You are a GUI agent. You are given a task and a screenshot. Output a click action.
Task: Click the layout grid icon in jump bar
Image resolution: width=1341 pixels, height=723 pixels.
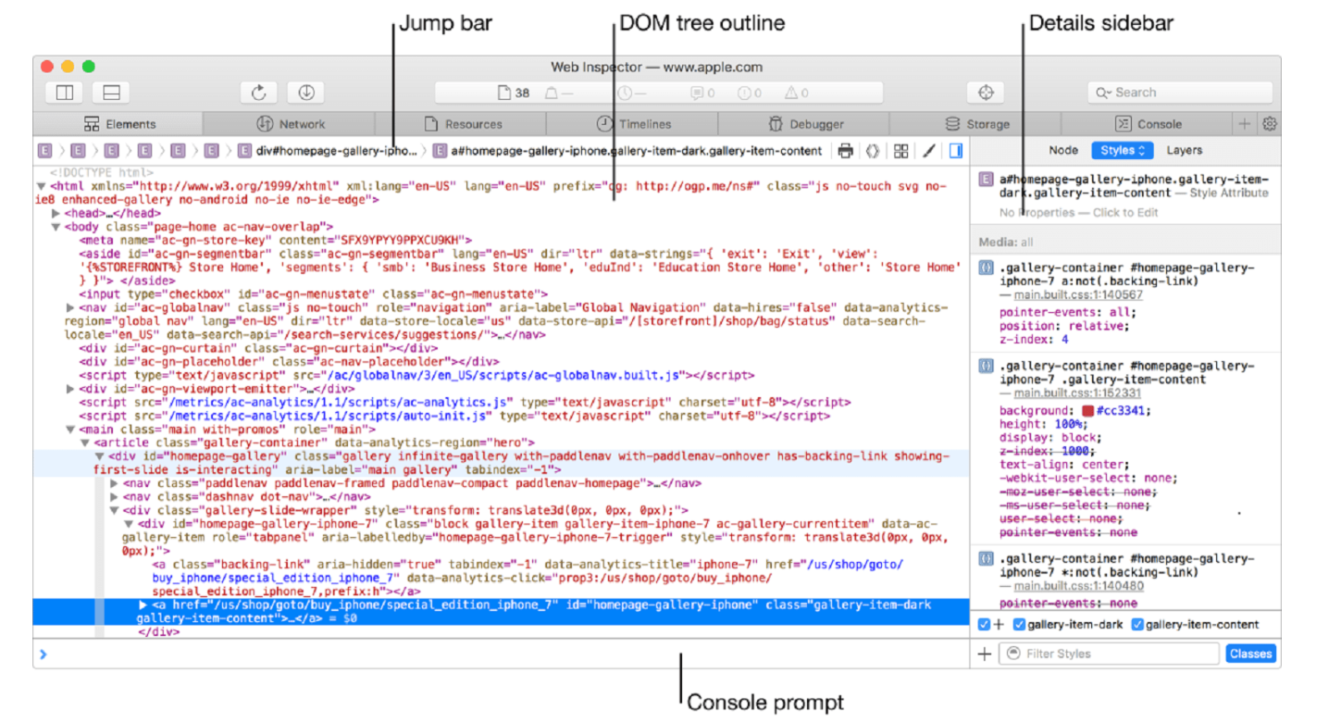[x=901, y=151]
